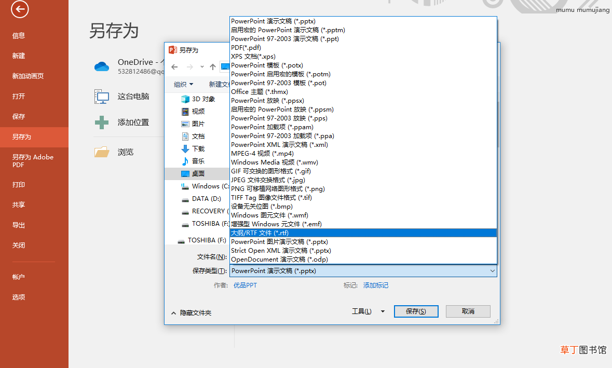Choose Office 主题 (*.thmx) type
Image resolution: width=612 pixels, height=368 pixels.
pyautogui.click(x=363, y=92)
